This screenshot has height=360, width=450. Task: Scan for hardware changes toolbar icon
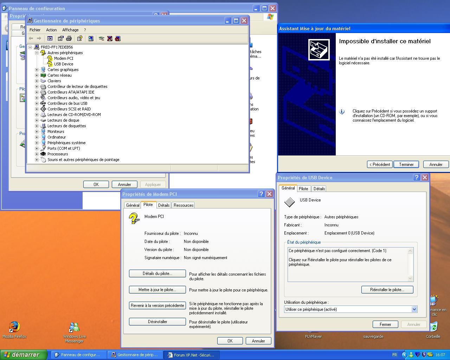91,38
